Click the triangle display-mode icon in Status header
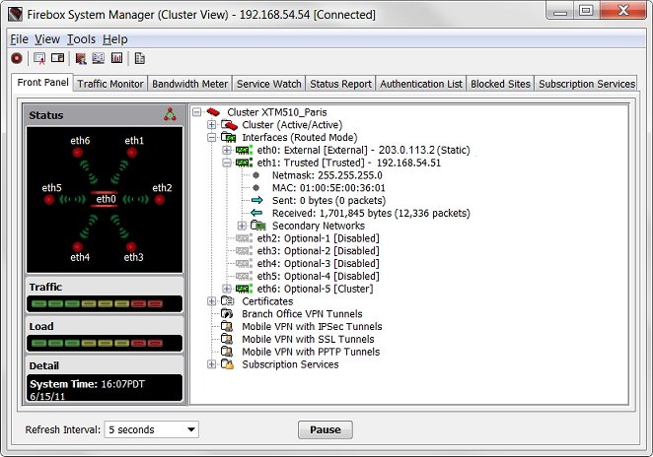Screen dimensions: 653x457 point(170,115)
